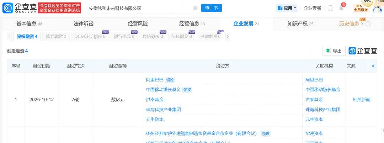Image resolution: width=384 pixels, height=143 pixels.
Task: Open 洪泰基金 in the 关联机构 column
Action: pos(314,100)
